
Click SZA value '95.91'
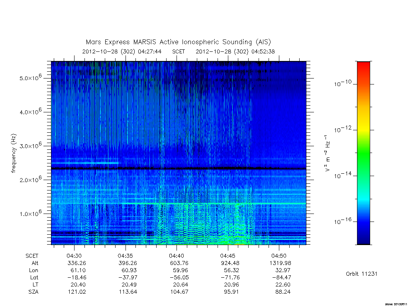coord(231,292)
